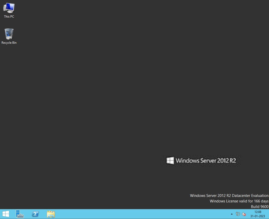Open File Explorer from the taskbar
The height and width of the screenshot is (219, 269).
(51, 214)
